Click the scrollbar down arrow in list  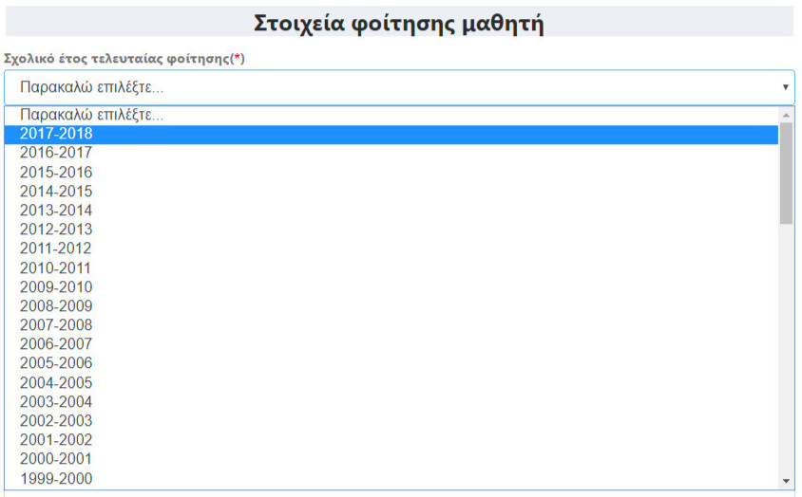tap(786, 481)
